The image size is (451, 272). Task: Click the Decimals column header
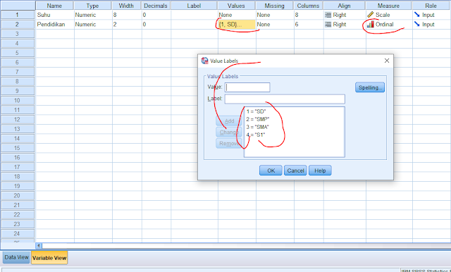[x=156, y=6]
